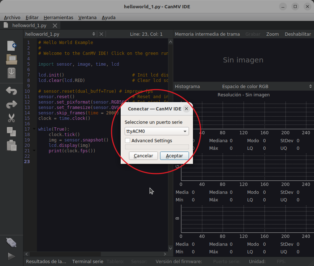Click the Undo arrow icon
Screen dimensions: 314x266
tap(12, 91)
